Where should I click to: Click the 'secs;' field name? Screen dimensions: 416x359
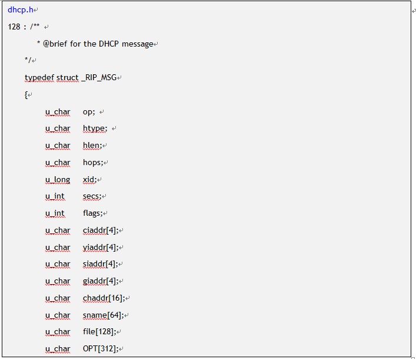92,196
